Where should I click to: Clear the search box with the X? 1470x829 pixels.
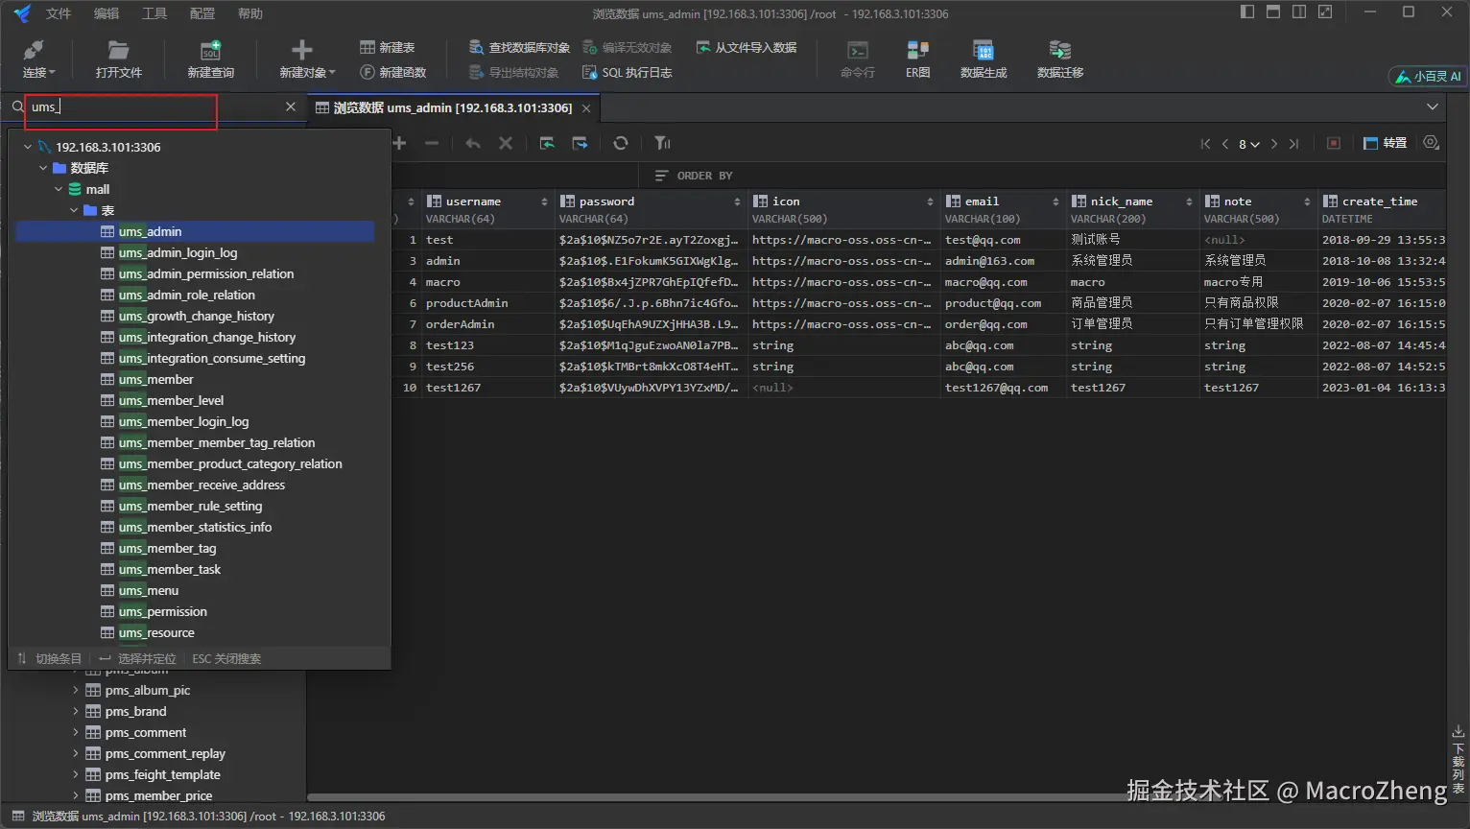tap(291, 107)
